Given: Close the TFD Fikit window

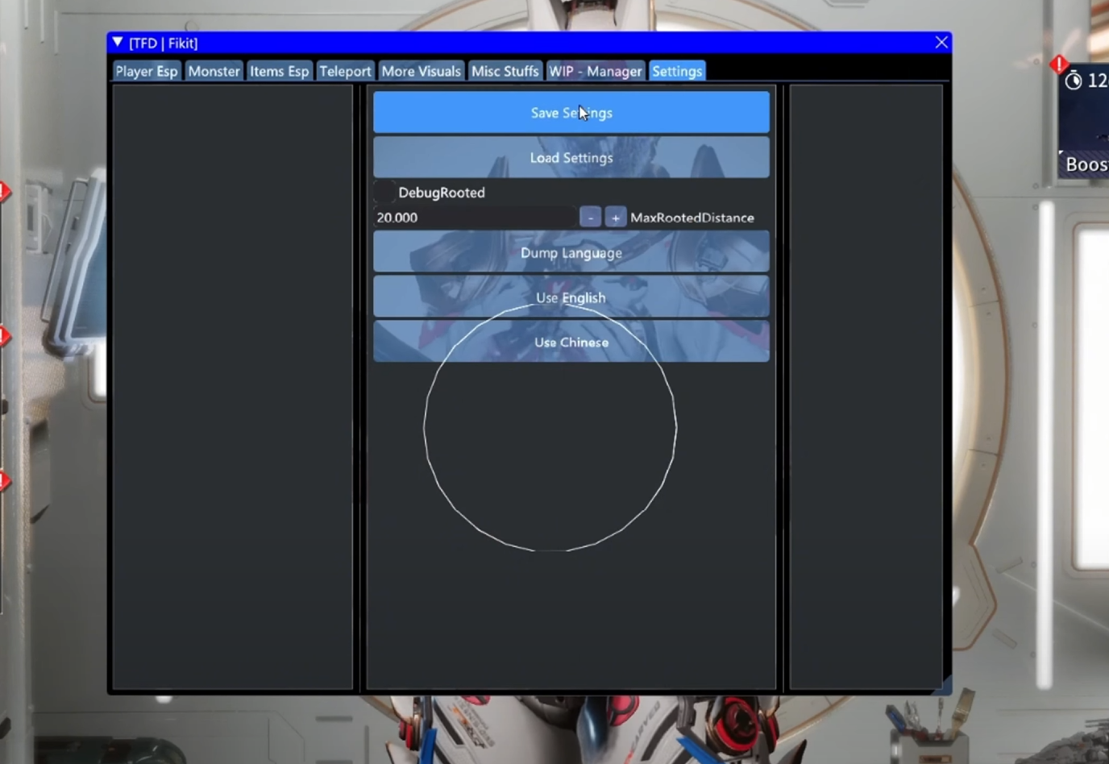Looking at the screenshot, I should click(941, 43).
